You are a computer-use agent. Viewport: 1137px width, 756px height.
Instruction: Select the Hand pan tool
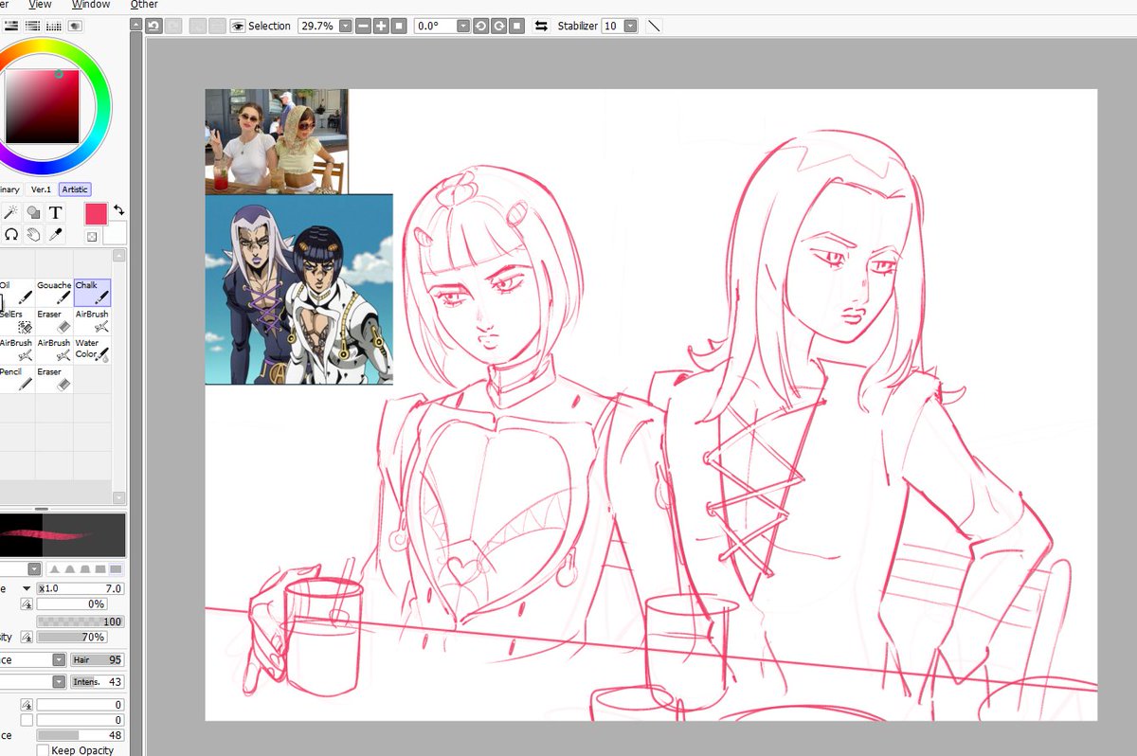[x=33, y=234]
